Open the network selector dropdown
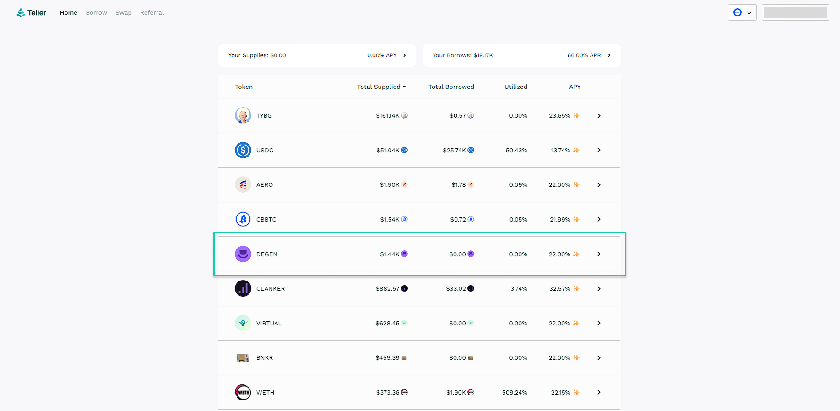This screenshot has width=840, height=411. [742, 13]
